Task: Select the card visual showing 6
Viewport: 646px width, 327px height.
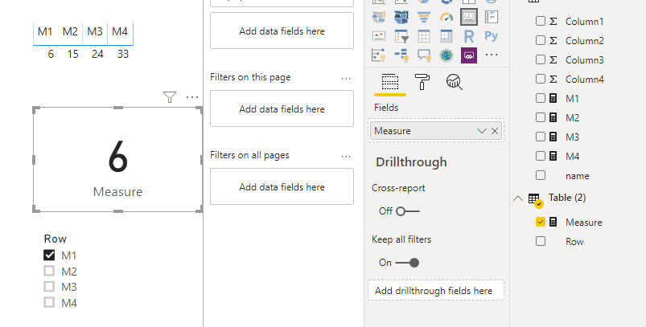Action: coord(117,160)
